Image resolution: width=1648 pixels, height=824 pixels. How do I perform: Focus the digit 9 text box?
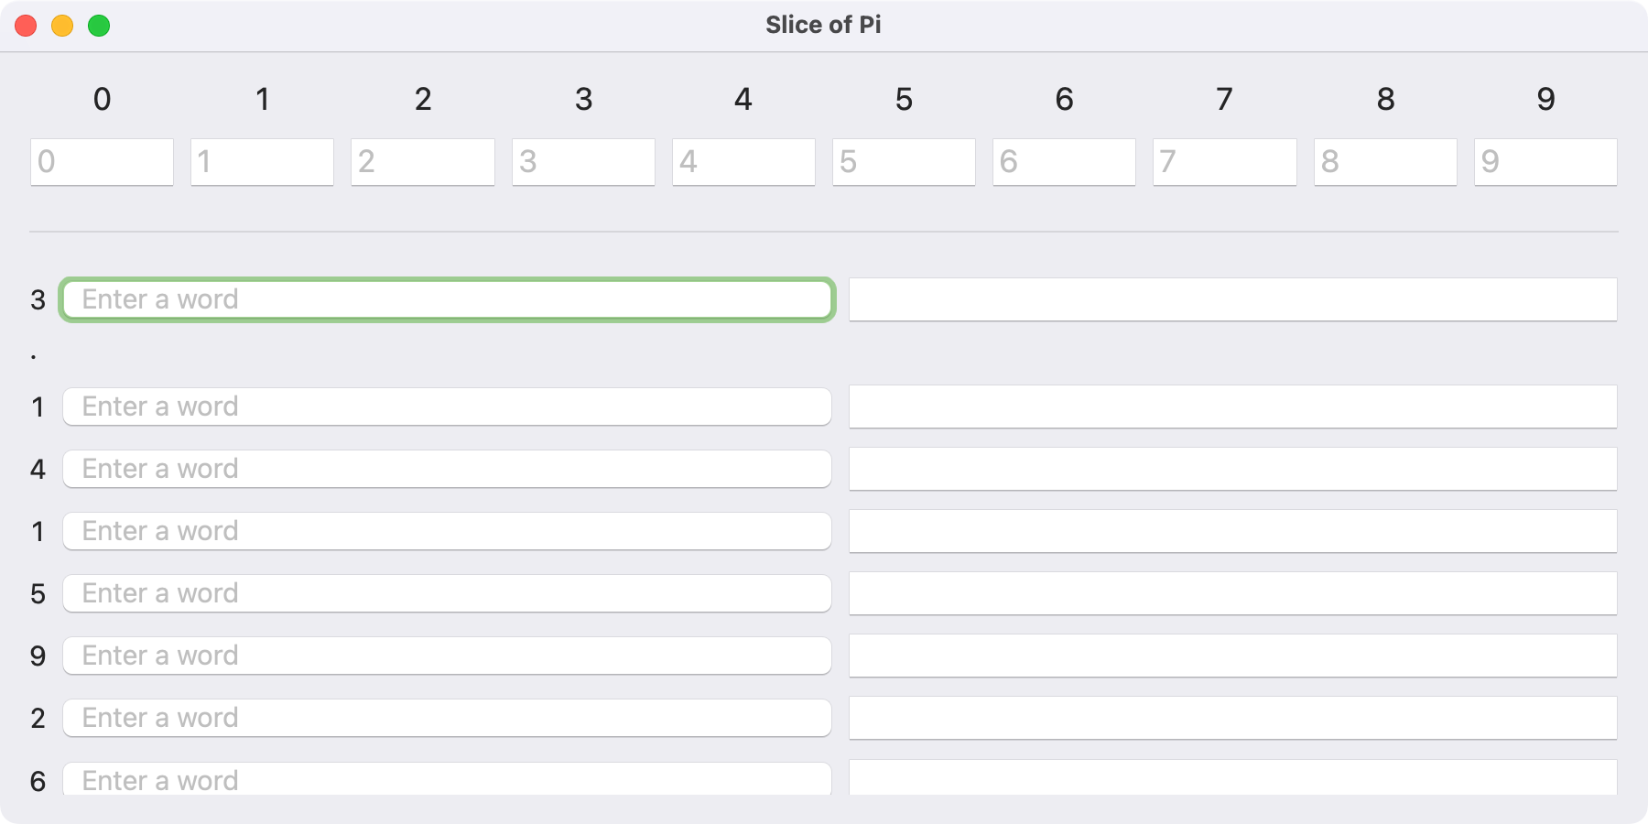pos(1545,162)
